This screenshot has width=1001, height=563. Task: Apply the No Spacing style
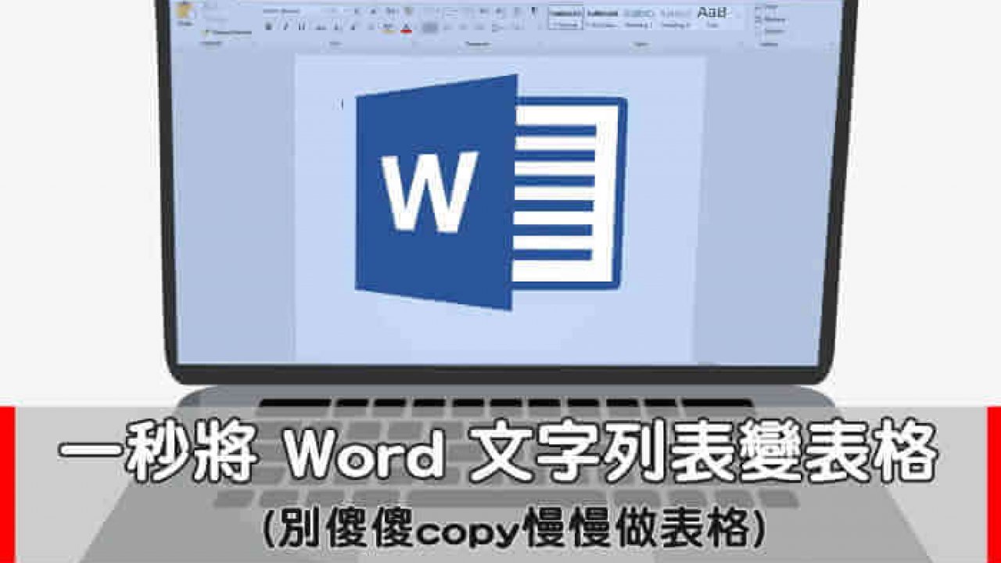(601, 18)
